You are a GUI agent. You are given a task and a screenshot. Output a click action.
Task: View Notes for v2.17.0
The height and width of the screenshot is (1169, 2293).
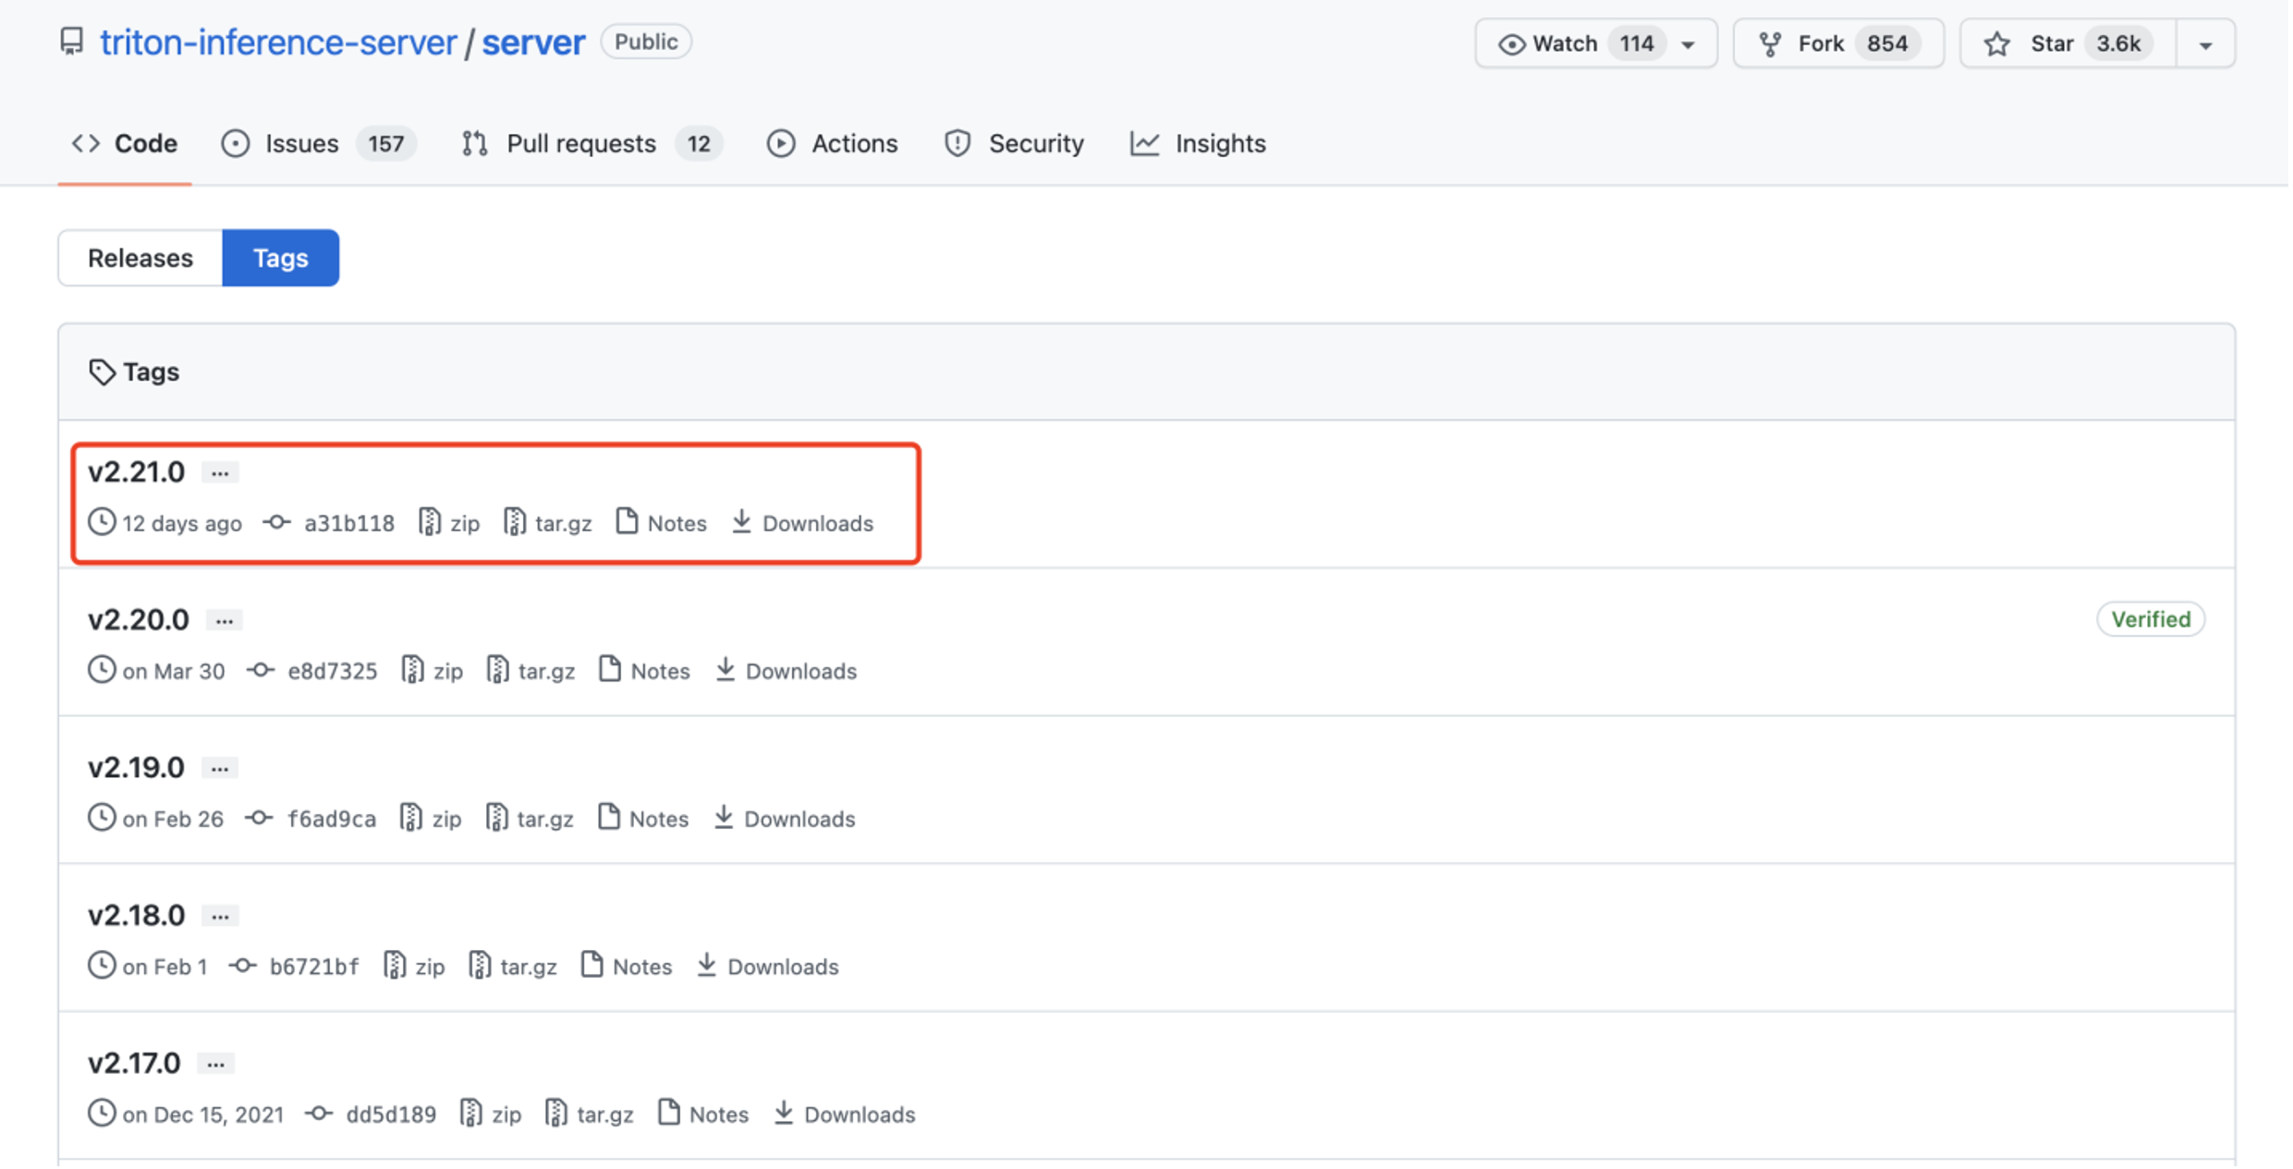(704, 1114)
